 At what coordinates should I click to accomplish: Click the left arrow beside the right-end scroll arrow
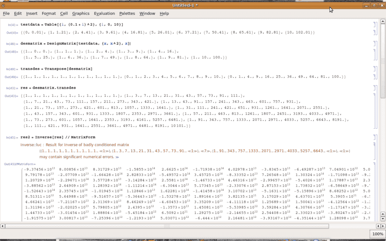point(378,226)
